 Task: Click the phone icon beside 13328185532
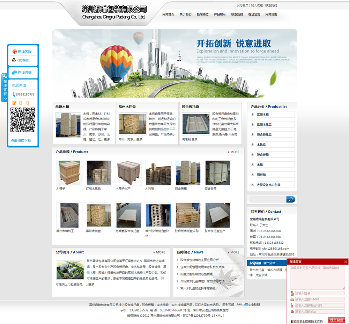(14, 94)
